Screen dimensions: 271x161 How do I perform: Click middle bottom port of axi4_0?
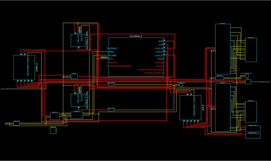click(191, 121)
